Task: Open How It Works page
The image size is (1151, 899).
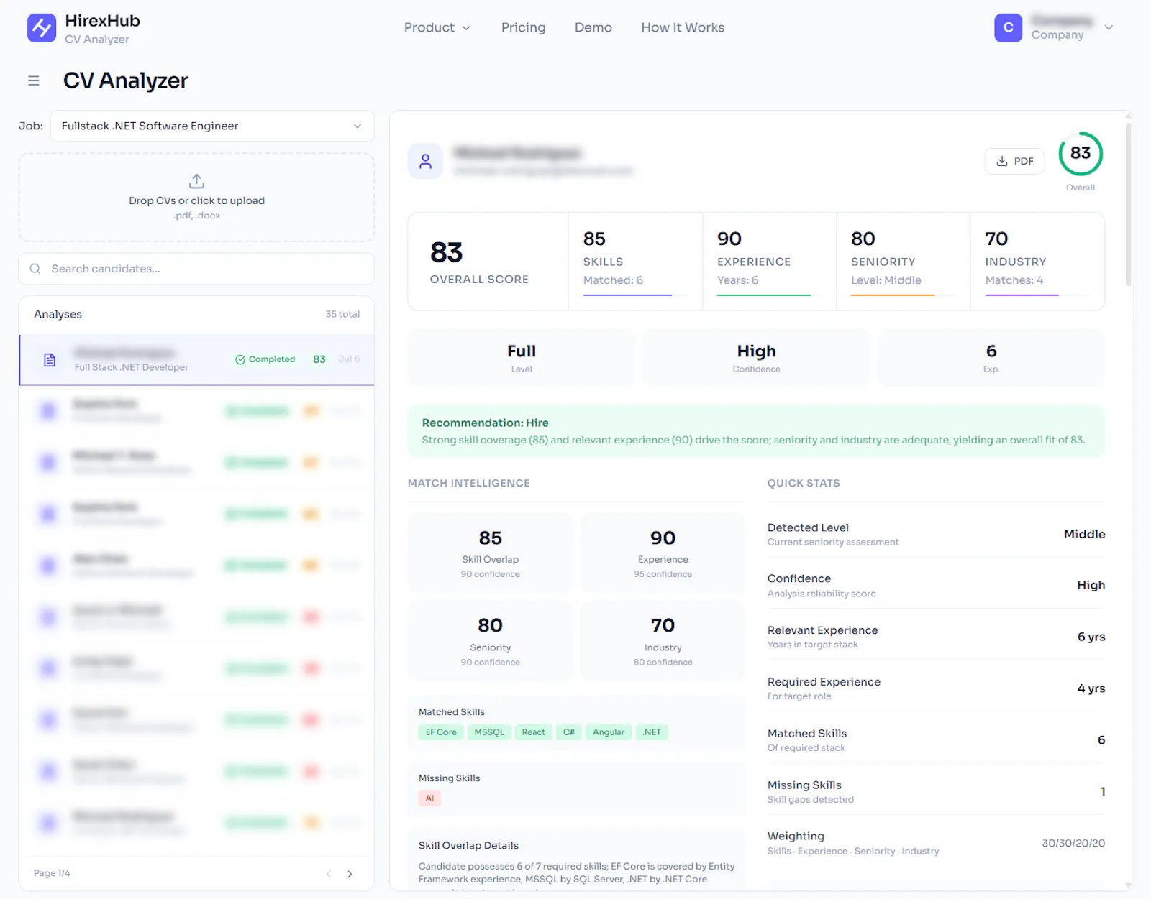Action: (x=683, y=27)
